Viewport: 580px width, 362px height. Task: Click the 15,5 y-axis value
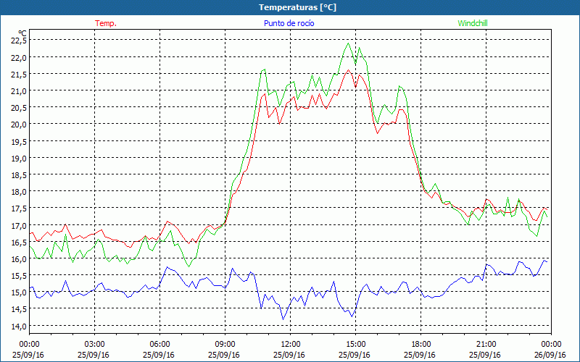click(20, 275)
